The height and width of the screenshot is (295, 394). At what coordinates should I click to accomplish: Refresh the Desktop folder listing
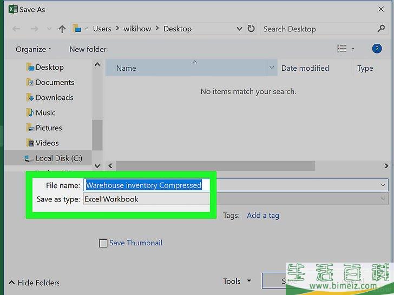(251, 29)
